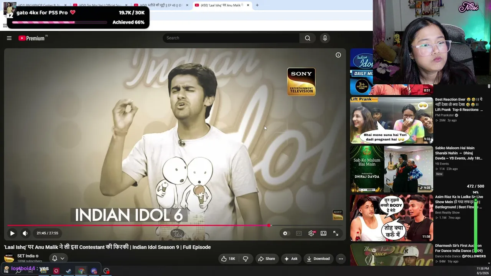The image size is (491, 276).
Task: Visit Best Reality Show channel
Action: click(447, 212)
